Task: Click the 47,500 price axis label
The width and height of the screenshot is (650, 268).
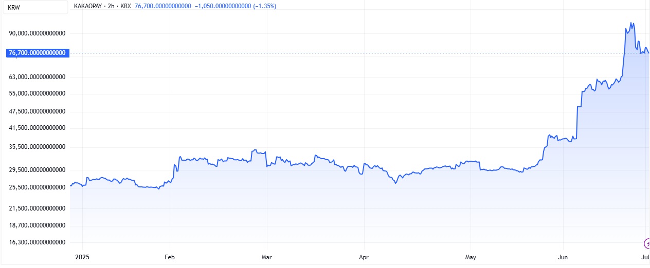Action: coord(37,111)
